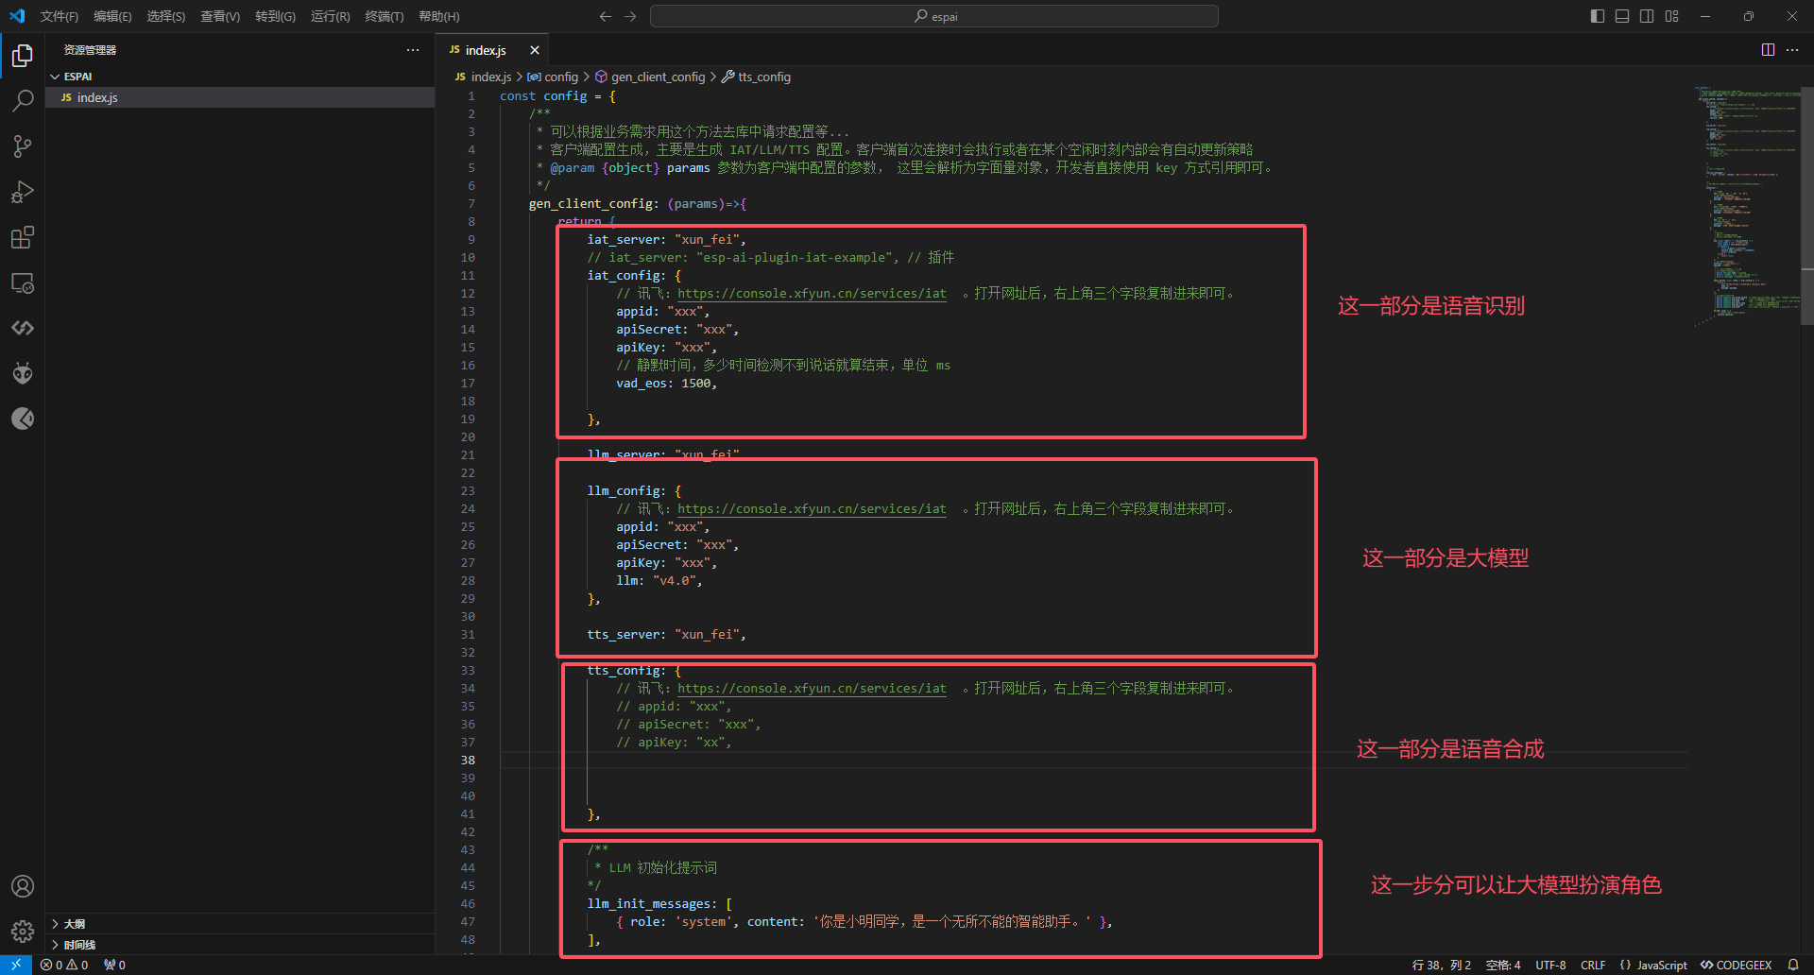
Task: Click the xfyun console link on line 12
Action: (x=811, y=294)
